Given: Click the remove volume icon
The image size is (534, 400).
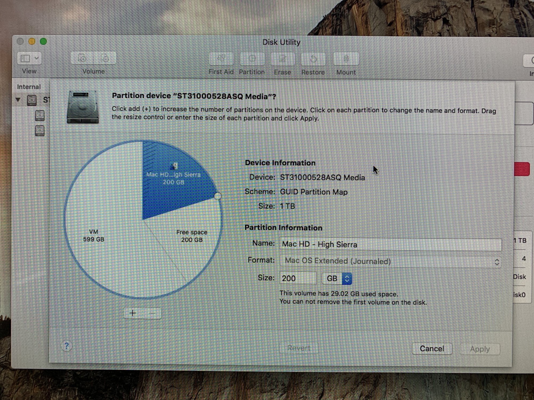Looking at the screenshot, I should 106,58.
